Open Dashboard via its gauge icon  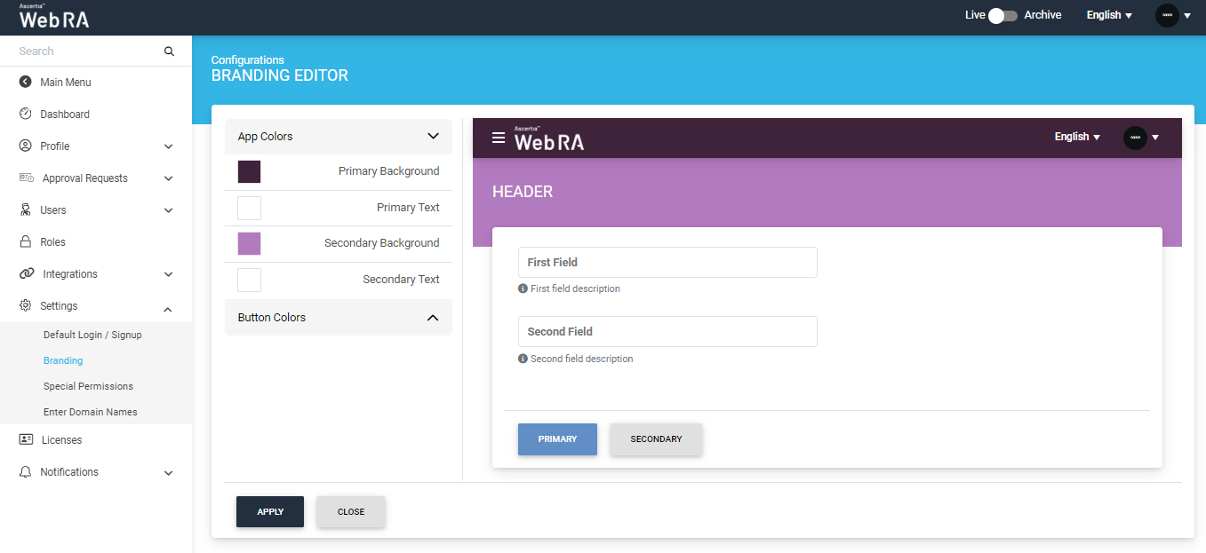[x=26, y=115]
